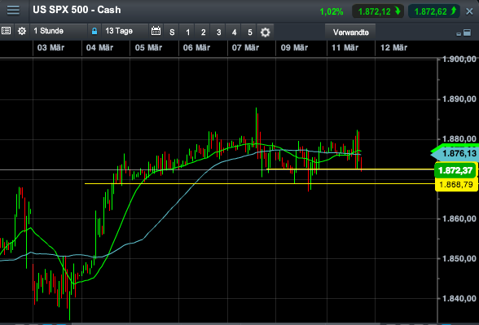Open the Verwandte tab
The width and height of the screenshot is (479, 325).
coord(350,33)
